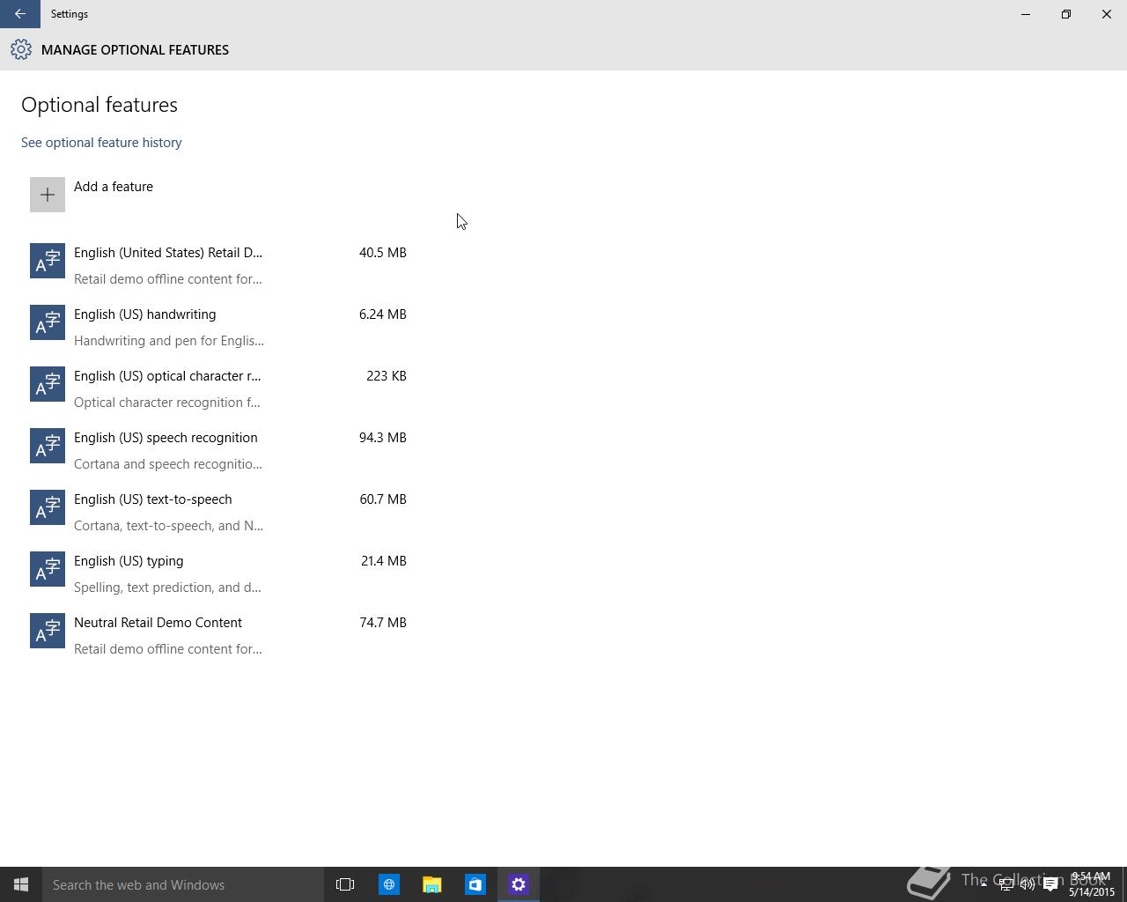Viewport: 1127px width, 902px height.
Task: Click in the Search the web and Windows box
Action: click(x=183, y=884)
